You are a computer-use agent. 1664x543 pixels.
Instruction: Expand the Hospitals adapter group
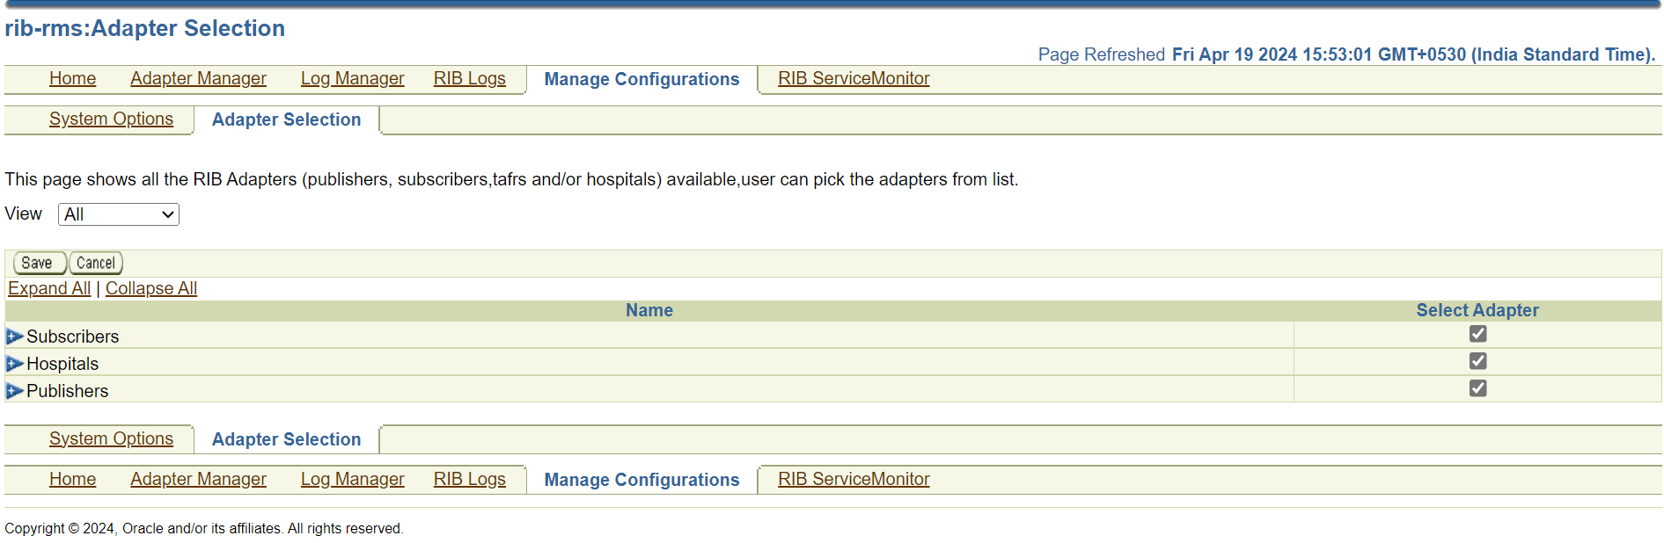point(13,363)
